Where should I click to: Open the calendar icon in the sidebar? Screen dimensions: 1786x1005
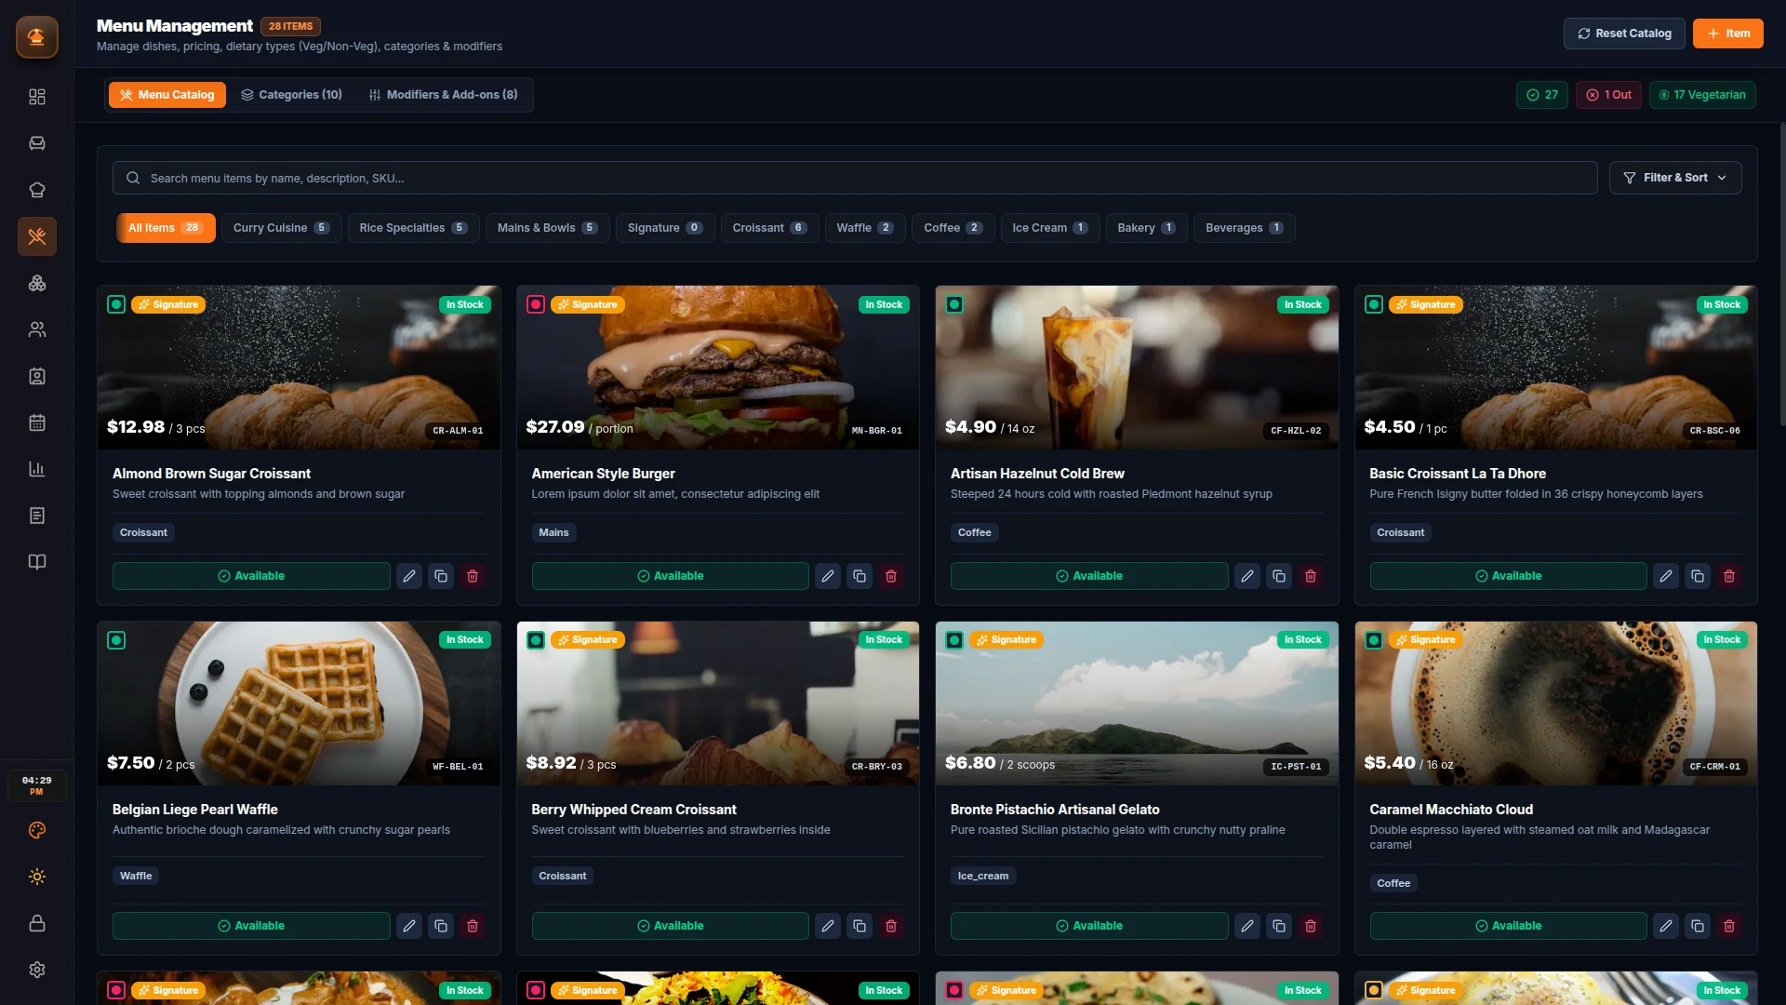coord(37,422)
